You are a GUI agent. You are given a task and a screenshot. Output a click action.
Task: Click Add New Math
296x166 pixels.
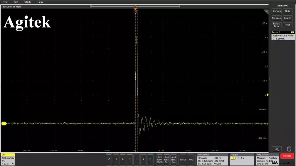coord(160,159)
